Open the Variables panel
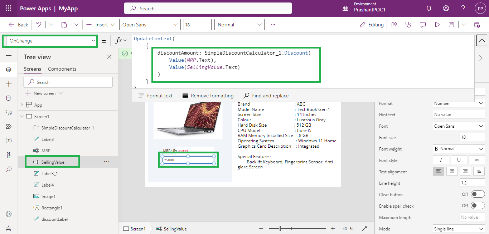The width and height of the screenshot is (489, 234). click(9, 141)
